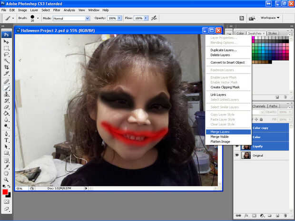Select the Healing Brush tool

coord(6,82)
